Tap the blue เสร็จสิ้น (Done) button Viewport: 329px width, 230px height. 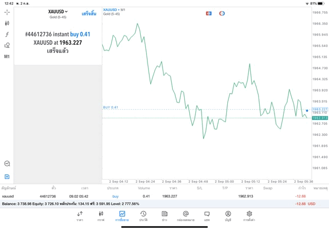click(x=89, y=13)
